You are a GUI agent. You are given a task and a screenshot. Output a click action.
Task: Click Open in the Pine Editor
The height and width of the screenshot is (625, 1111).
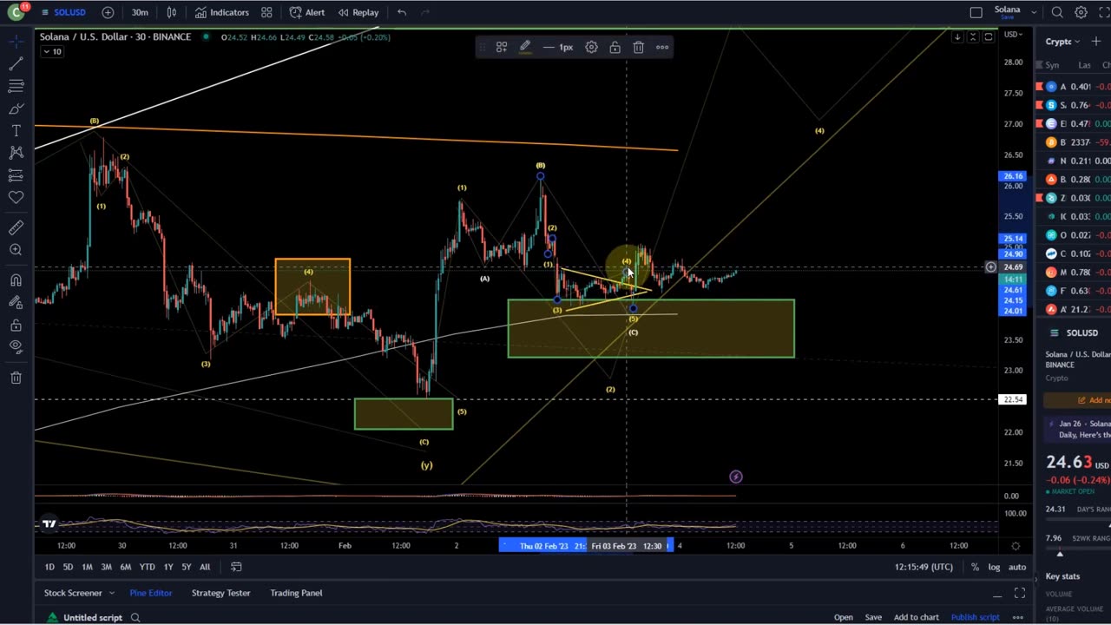(844, 617)
